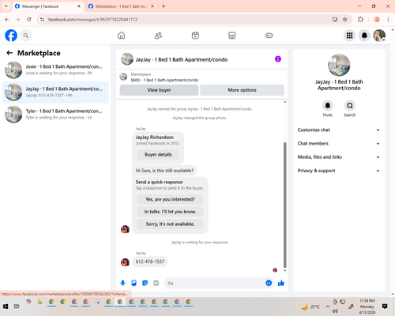Open Tyler conversation in list
The width and height of the screenshot is (395, 316).
point(55,115)
